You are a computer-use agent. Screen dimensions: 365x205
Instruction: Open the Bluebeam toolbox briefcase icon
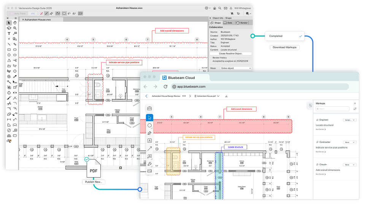coord(149,109)
